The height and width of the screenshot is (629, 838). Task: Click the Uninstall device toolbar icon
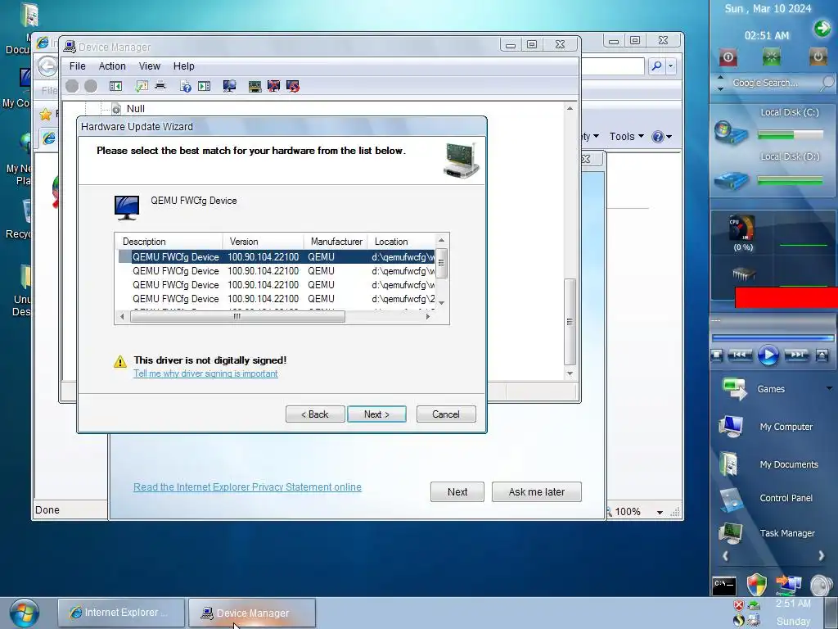point(273,86)
